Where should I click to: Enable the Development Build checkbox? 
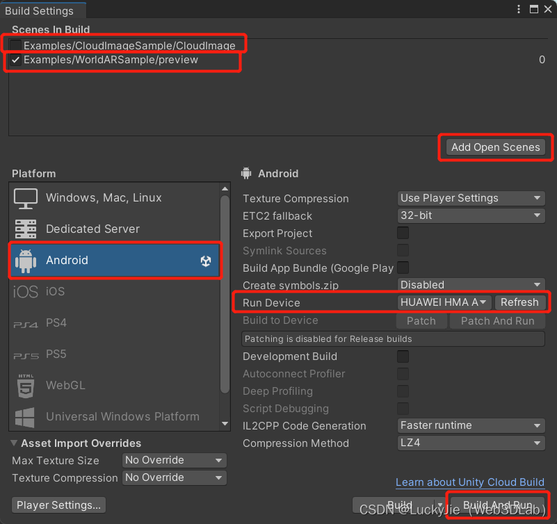tap(403, 356)
